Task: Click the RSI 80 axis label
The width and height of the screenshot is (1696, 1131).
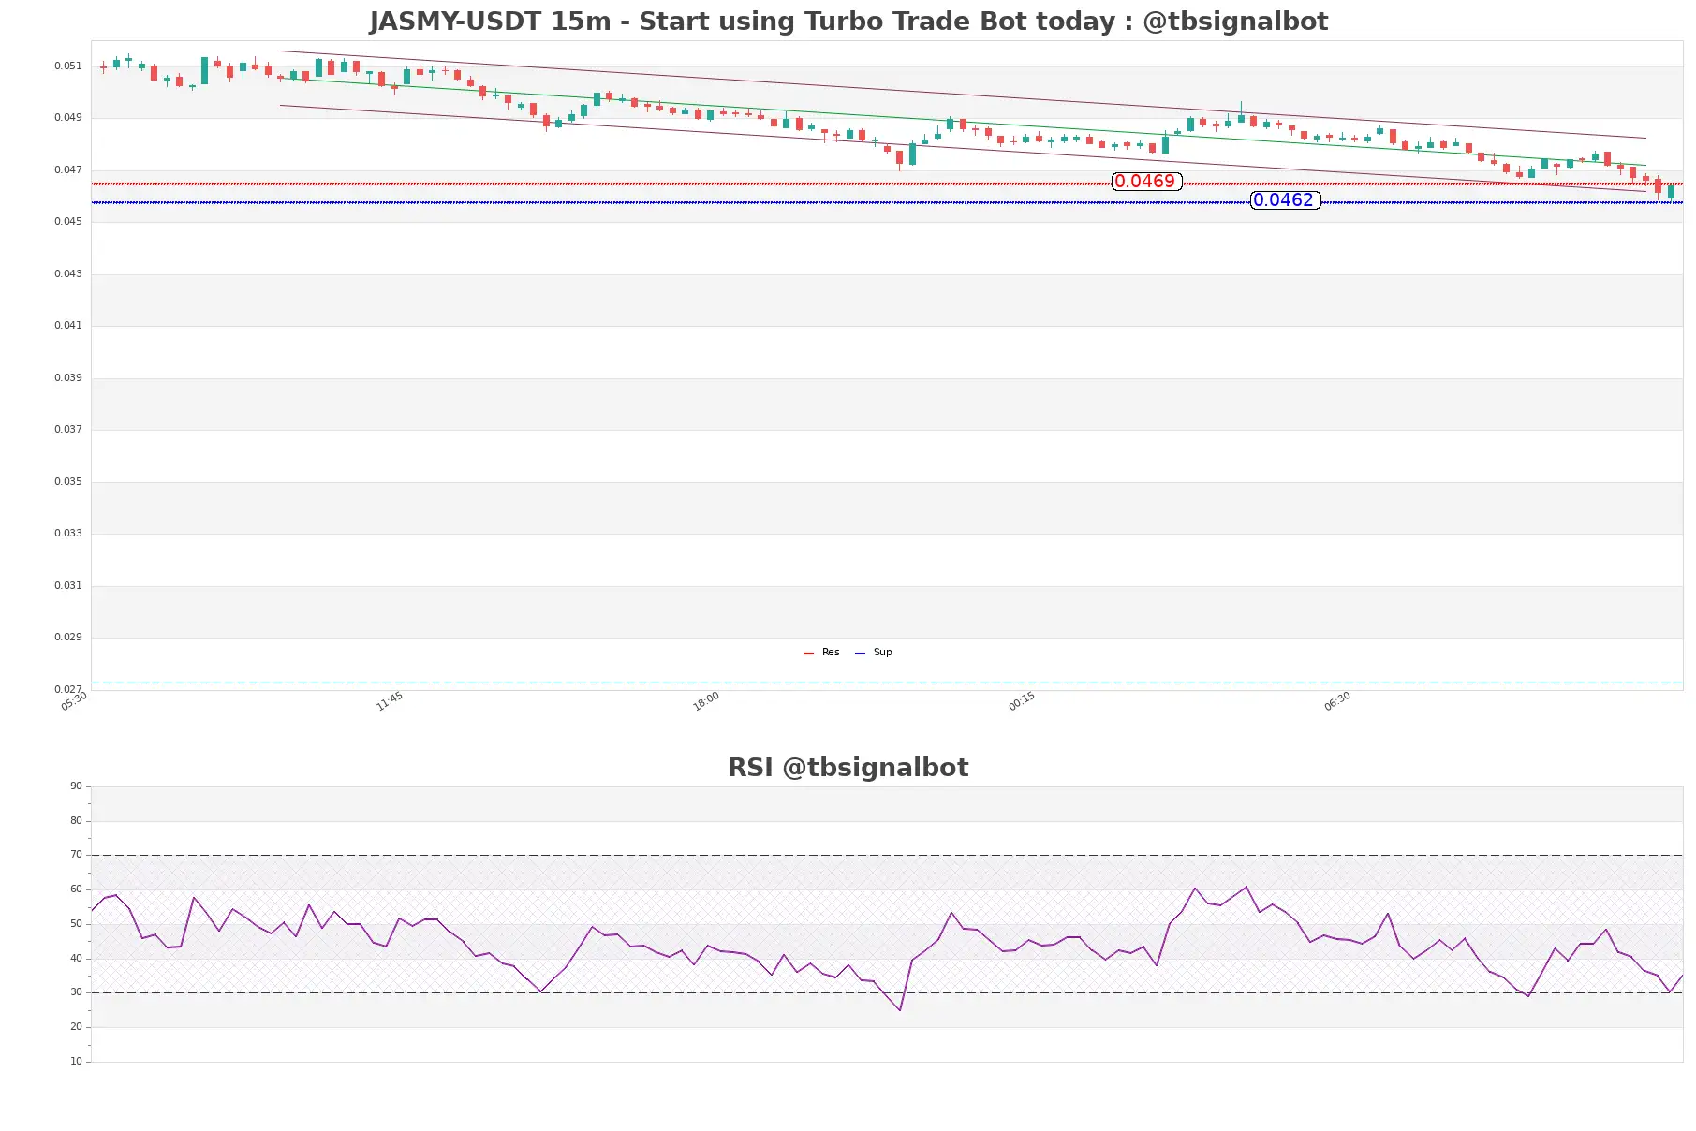Action: [76, 821]
